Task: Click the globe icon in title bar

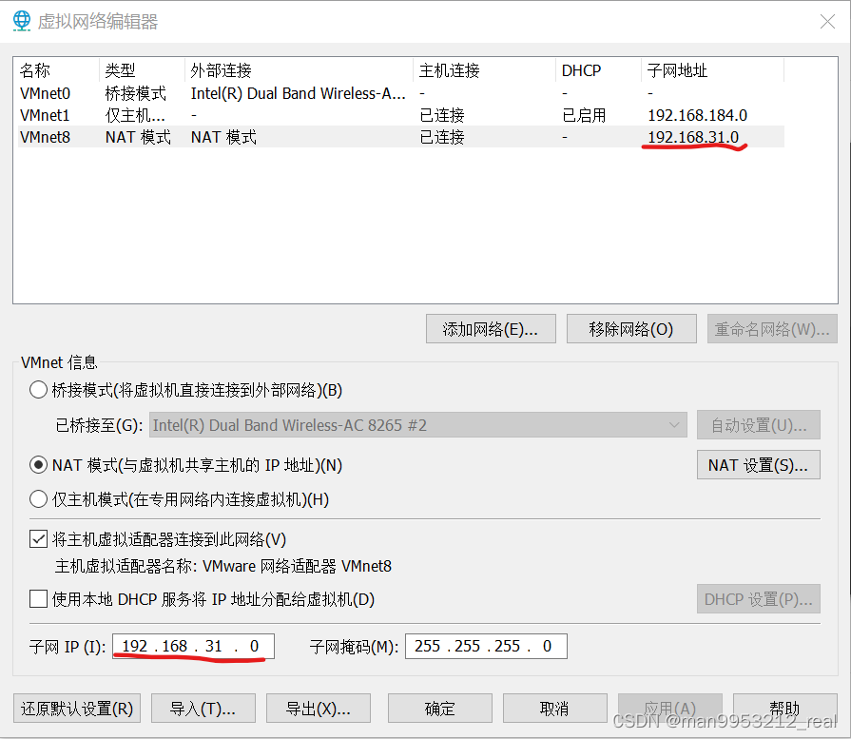Action: pos(22,21)
